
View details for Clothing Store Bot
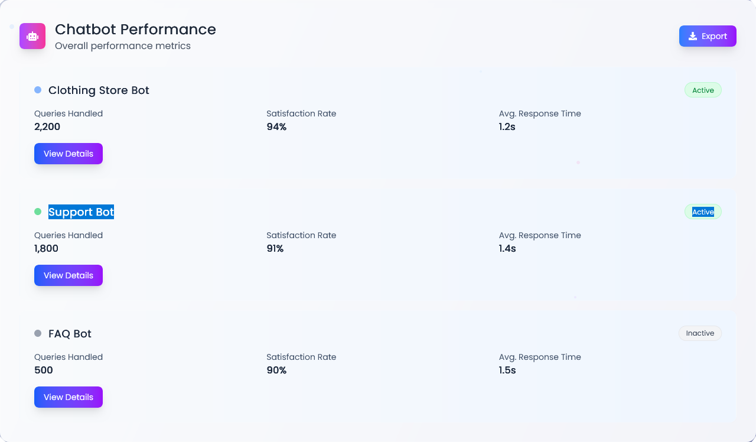(x=69, y=154)
